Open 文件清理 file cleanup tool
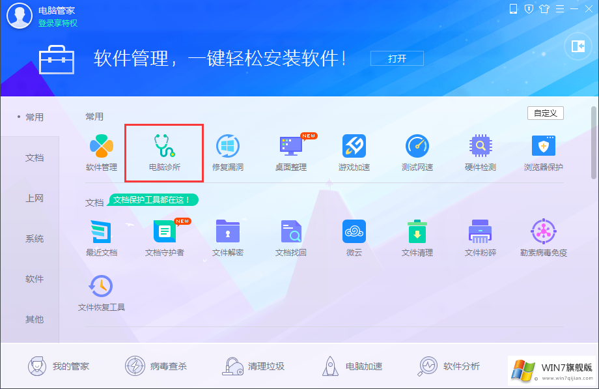The image size is (599, 389). tap(417, 238)
